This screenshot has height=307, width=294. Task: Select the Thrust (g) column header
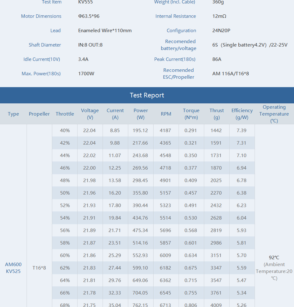coord(216,114)
